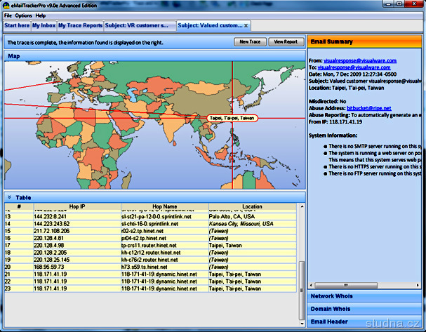Collapse the Table panel chevron

[x=9, y=198]
